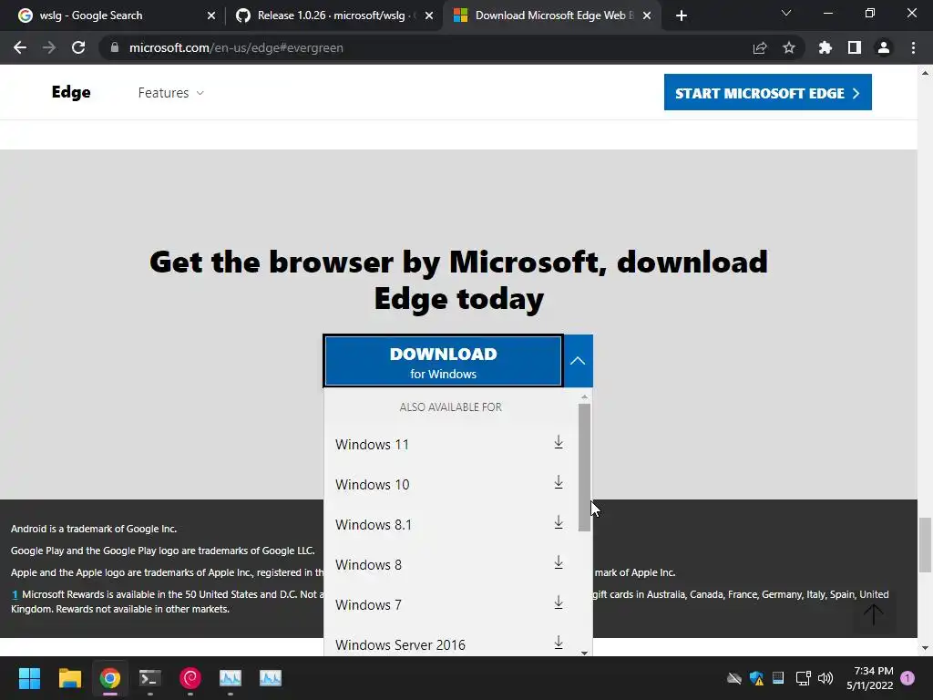View site lock information icon
Screen dimensions: 933x700
coord(115,47)
